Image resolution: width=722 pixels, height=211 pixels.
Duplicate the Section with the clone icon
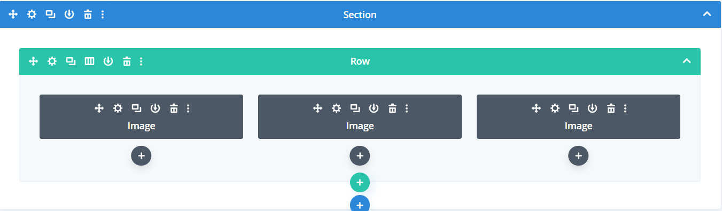tap(50, 14)
